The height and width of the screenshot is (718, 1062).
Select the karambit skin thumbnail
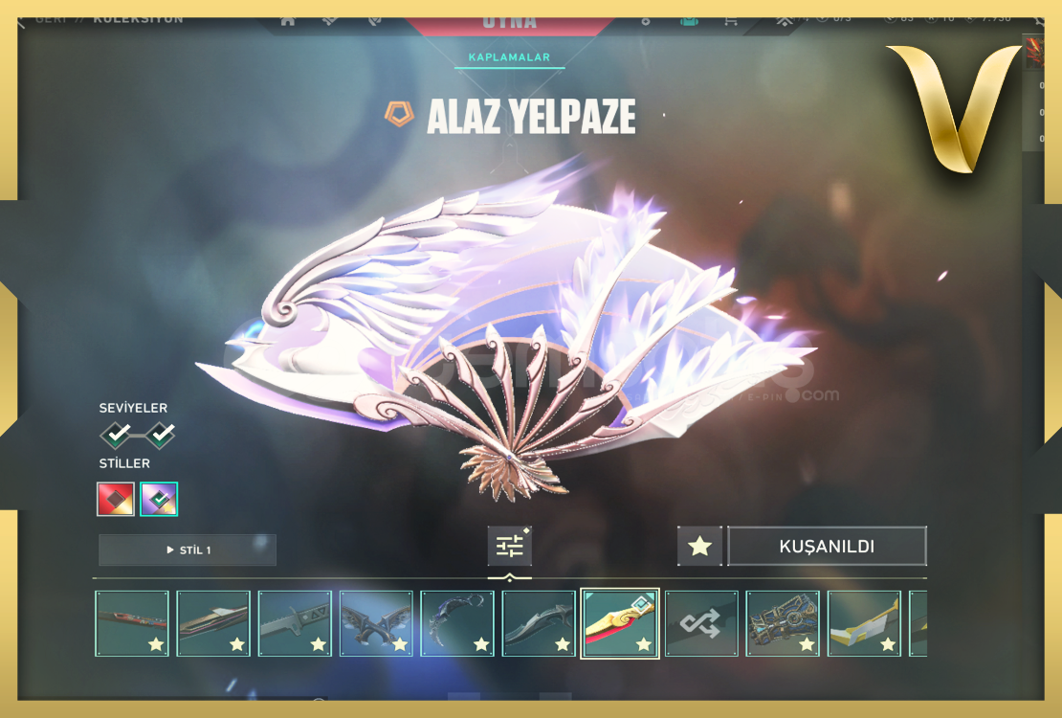click(457, 623)
